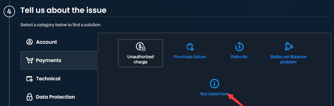Click the Battle.net Balance logo icon
This screenshot has width=334, height=106.
click(x=288, y=46)
